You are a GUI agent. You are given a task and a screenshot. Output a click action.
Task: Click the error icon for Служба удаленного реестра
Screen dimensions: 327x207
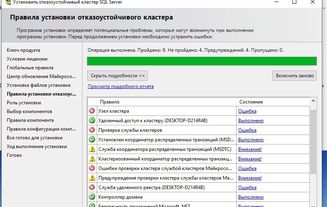pyautogui.click(x=92, y=187)
